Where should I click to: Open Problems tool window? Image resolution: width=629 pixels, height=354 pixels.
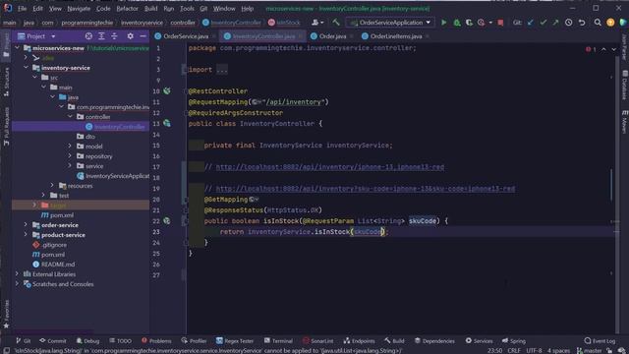tap(156, 341)
